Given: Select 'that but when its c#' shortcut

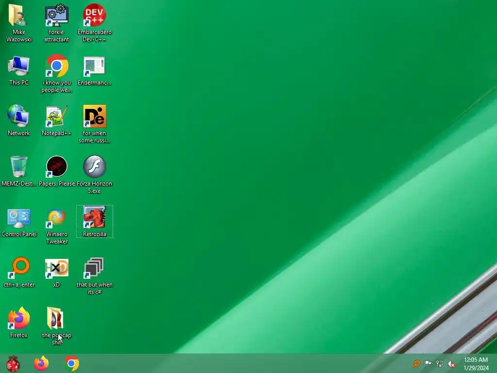Looking at the screenshot, I should [x=95, y=275].
